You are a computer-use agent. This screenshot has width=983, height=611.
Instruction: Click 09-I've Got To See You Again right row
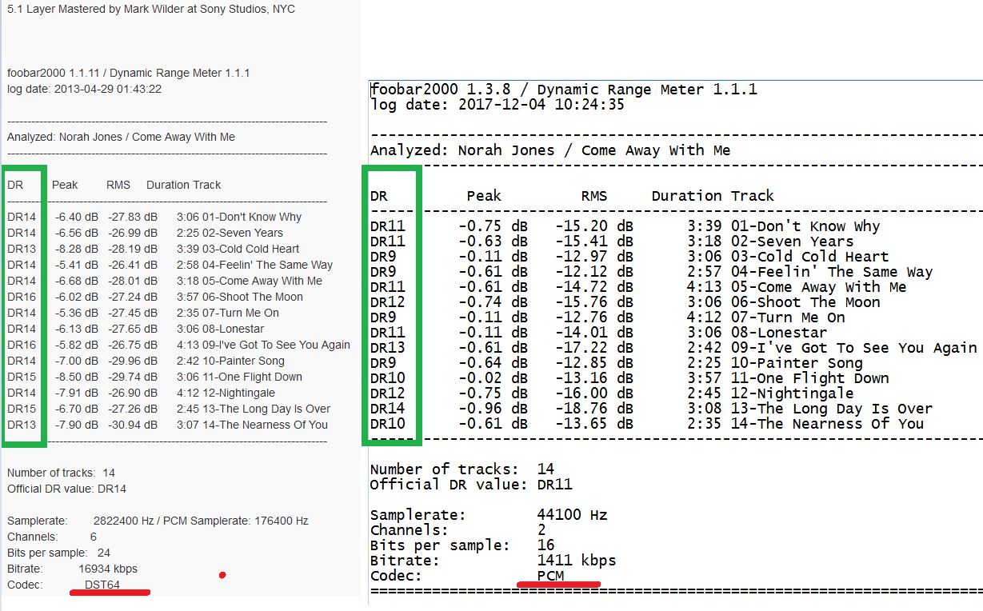(x=673, y=348)
